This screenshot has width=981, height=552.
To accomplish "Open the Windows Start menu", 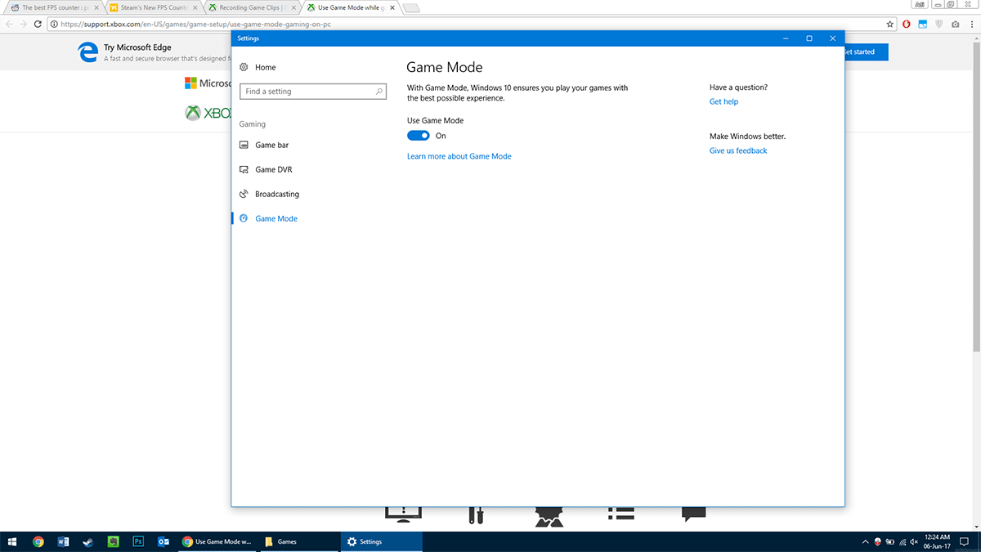I will tap(12, 541).
